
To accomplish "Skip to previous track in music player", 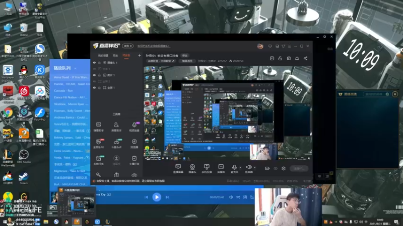I will point(146,197).
